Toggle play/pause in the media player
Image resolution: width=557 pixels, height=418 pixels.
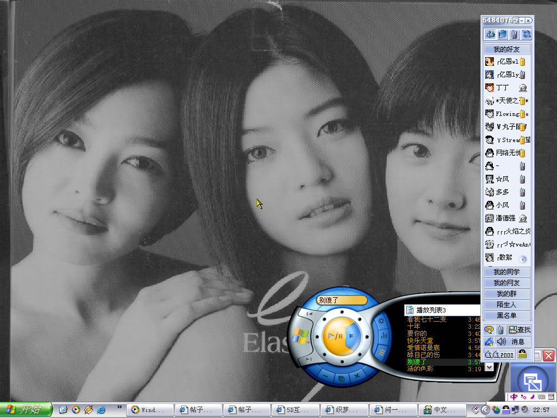pyautogui.click(x=335, y=336)
